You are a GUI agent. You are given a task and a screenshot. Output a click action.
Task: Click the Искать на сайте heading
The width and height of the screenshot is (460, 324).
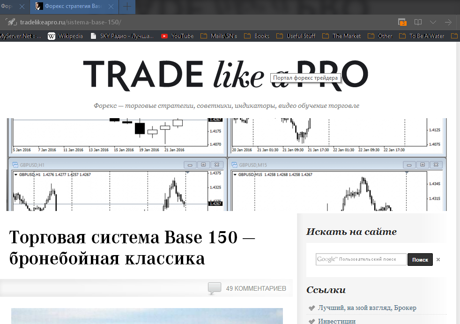(351, 232)
